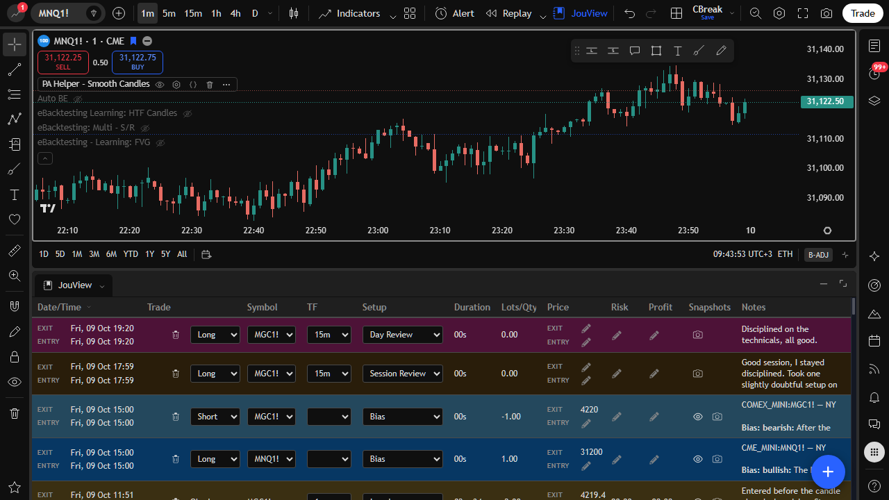Click the blue add entry plus button
Image resolution: width=889 pixels, height=500 pixels.
[x=828, y=472]
